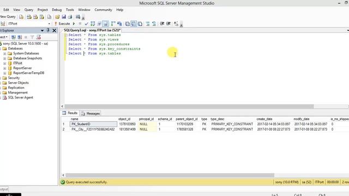Switch to Results to File
This screenshot has width=349, height=196.
[x=140, y=23]
